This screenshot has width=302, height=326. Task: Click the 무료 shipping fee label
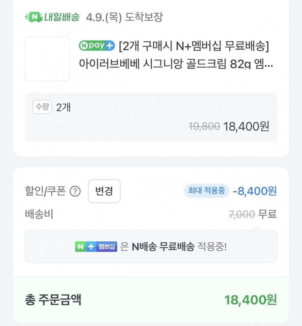click(x=267, y=214)
